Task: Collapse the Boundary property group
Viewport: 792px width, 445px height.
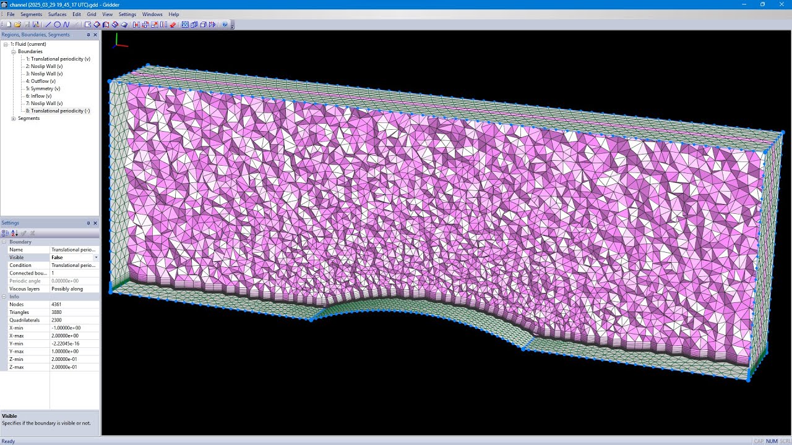Action: pyautogui.click(x=4, y=242)
